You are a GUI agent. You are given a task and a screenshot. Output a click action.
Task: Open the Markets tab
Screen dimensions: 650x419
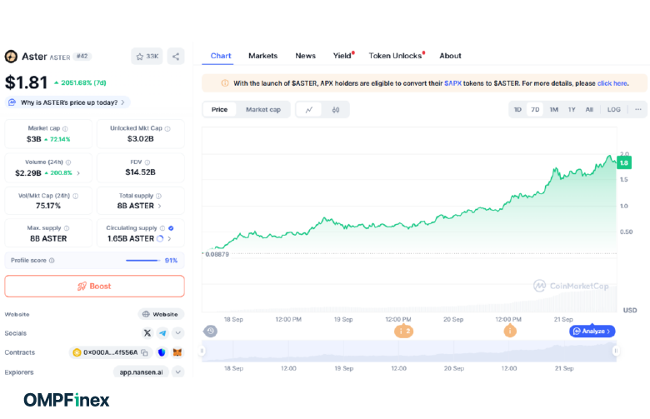[262, 56]
